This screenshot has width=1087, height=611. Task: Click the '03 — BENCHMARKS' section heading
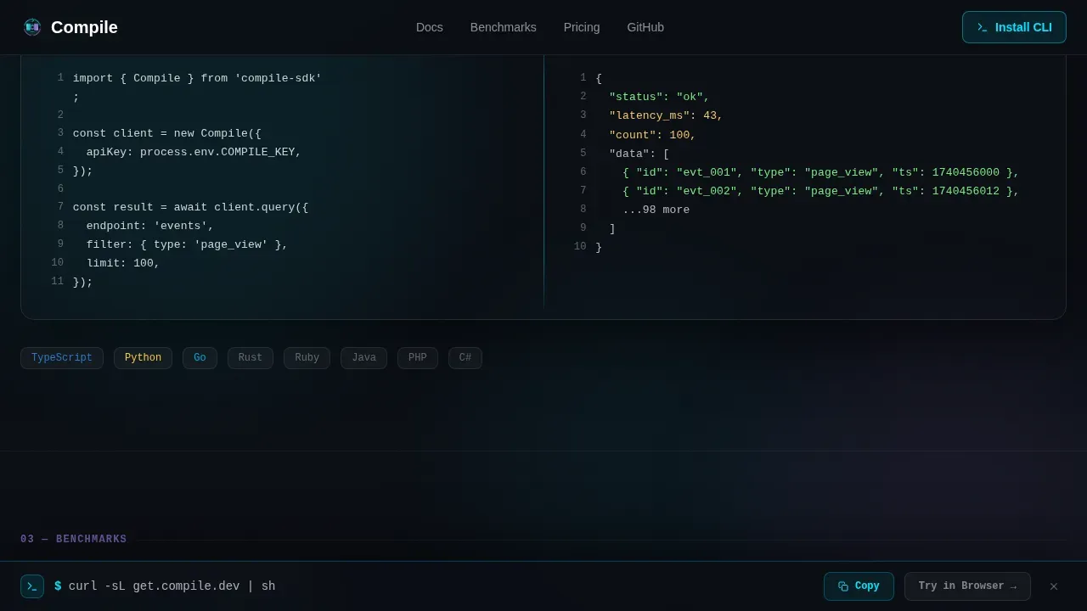coord(74,540)
